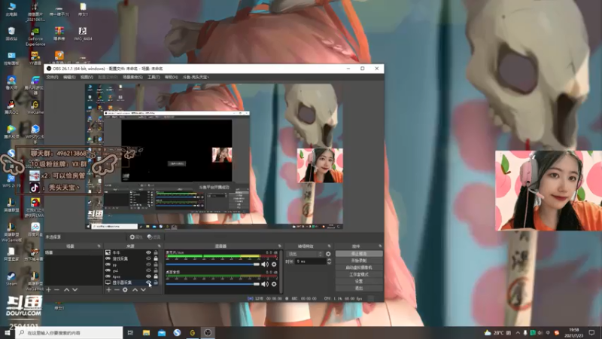Toggle lock on the 牛牛 source

point(156,252)
